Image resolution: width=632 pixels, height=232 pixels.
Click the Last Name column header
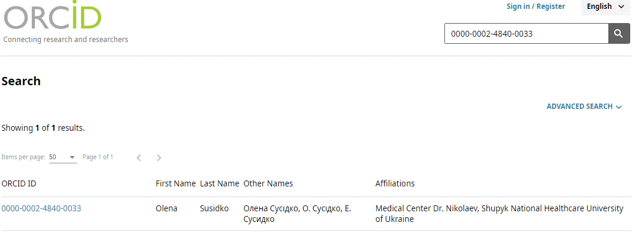click(x=220, y=183)
